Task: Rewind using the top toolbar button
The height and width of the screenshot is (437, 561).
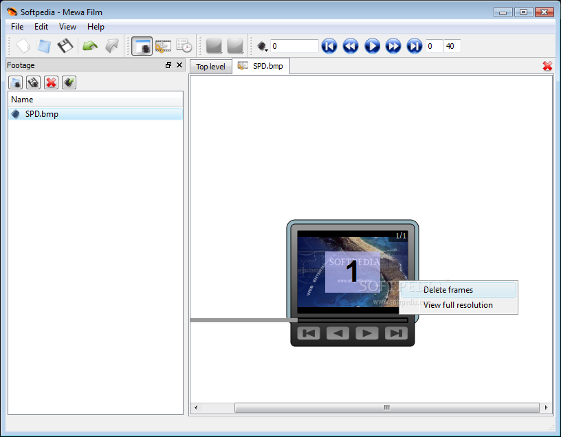Action: coord(351,46)
